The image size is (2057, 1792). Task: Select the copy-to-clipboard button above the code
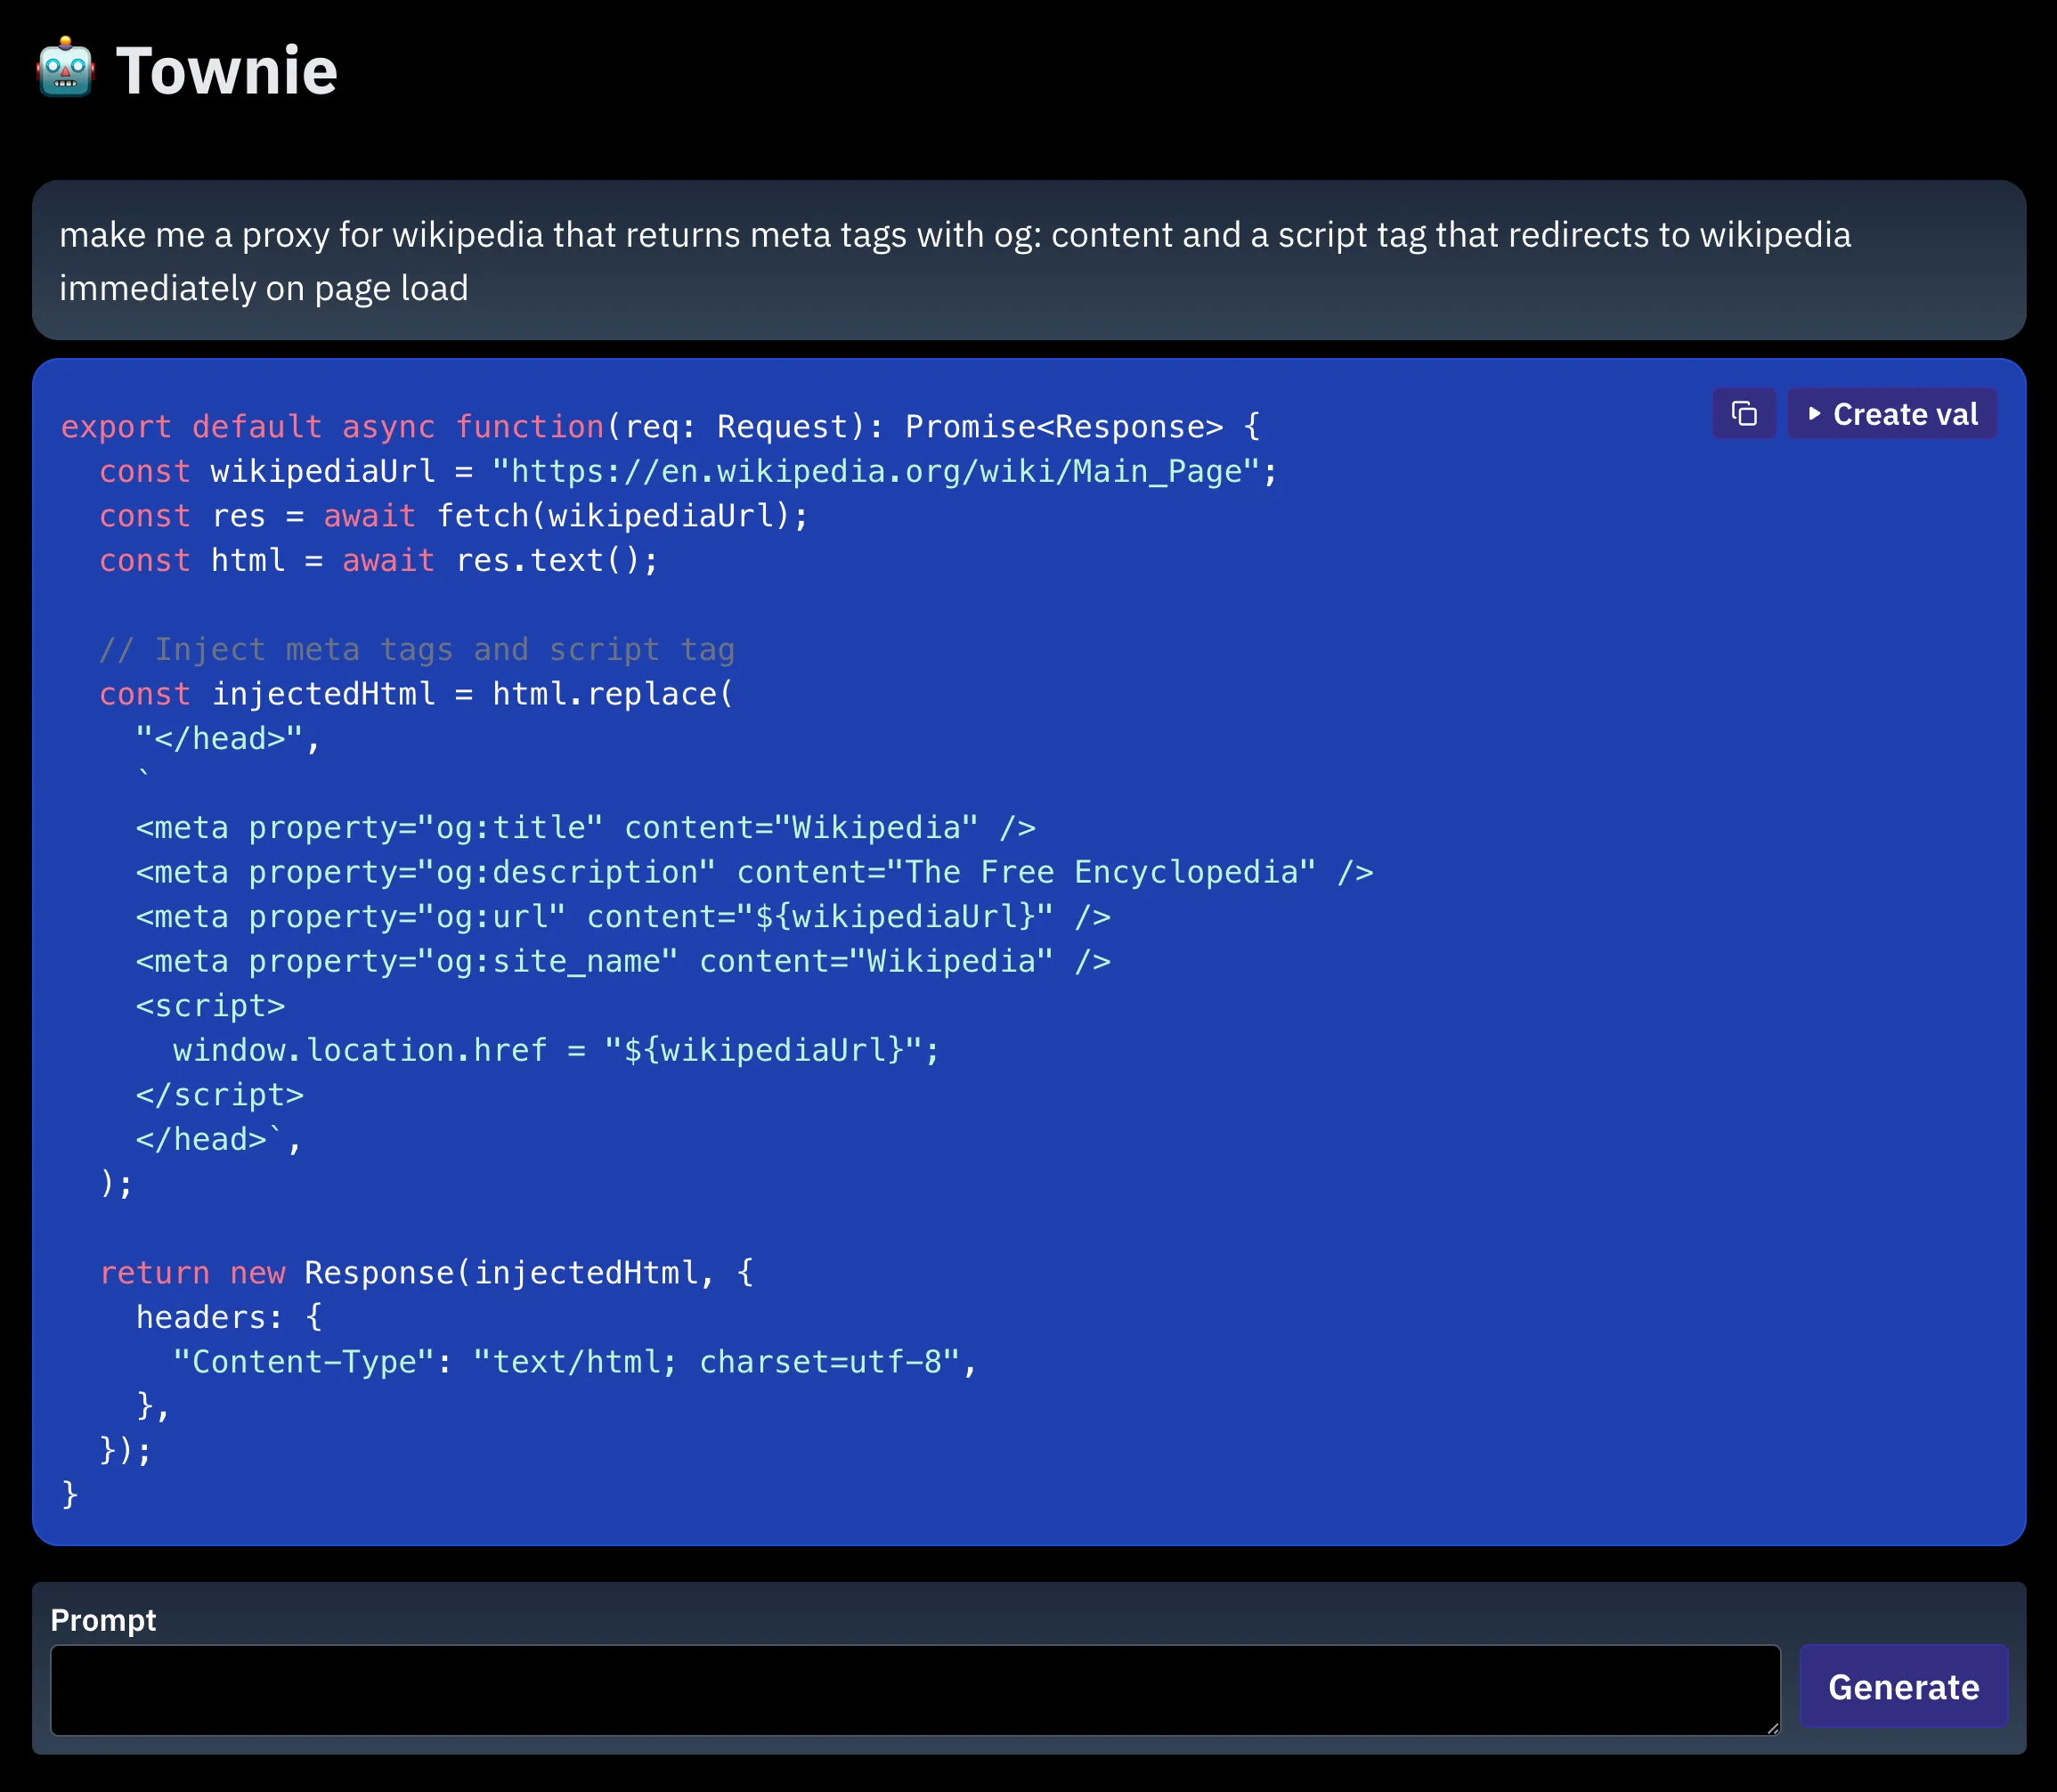point(1743,413)
